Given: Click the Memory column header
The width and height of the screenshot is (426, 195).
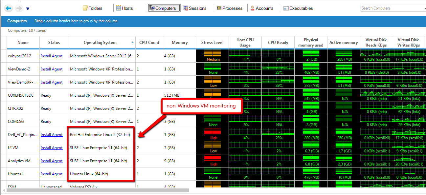Looking at the screenshot, I should pos(180,43).
